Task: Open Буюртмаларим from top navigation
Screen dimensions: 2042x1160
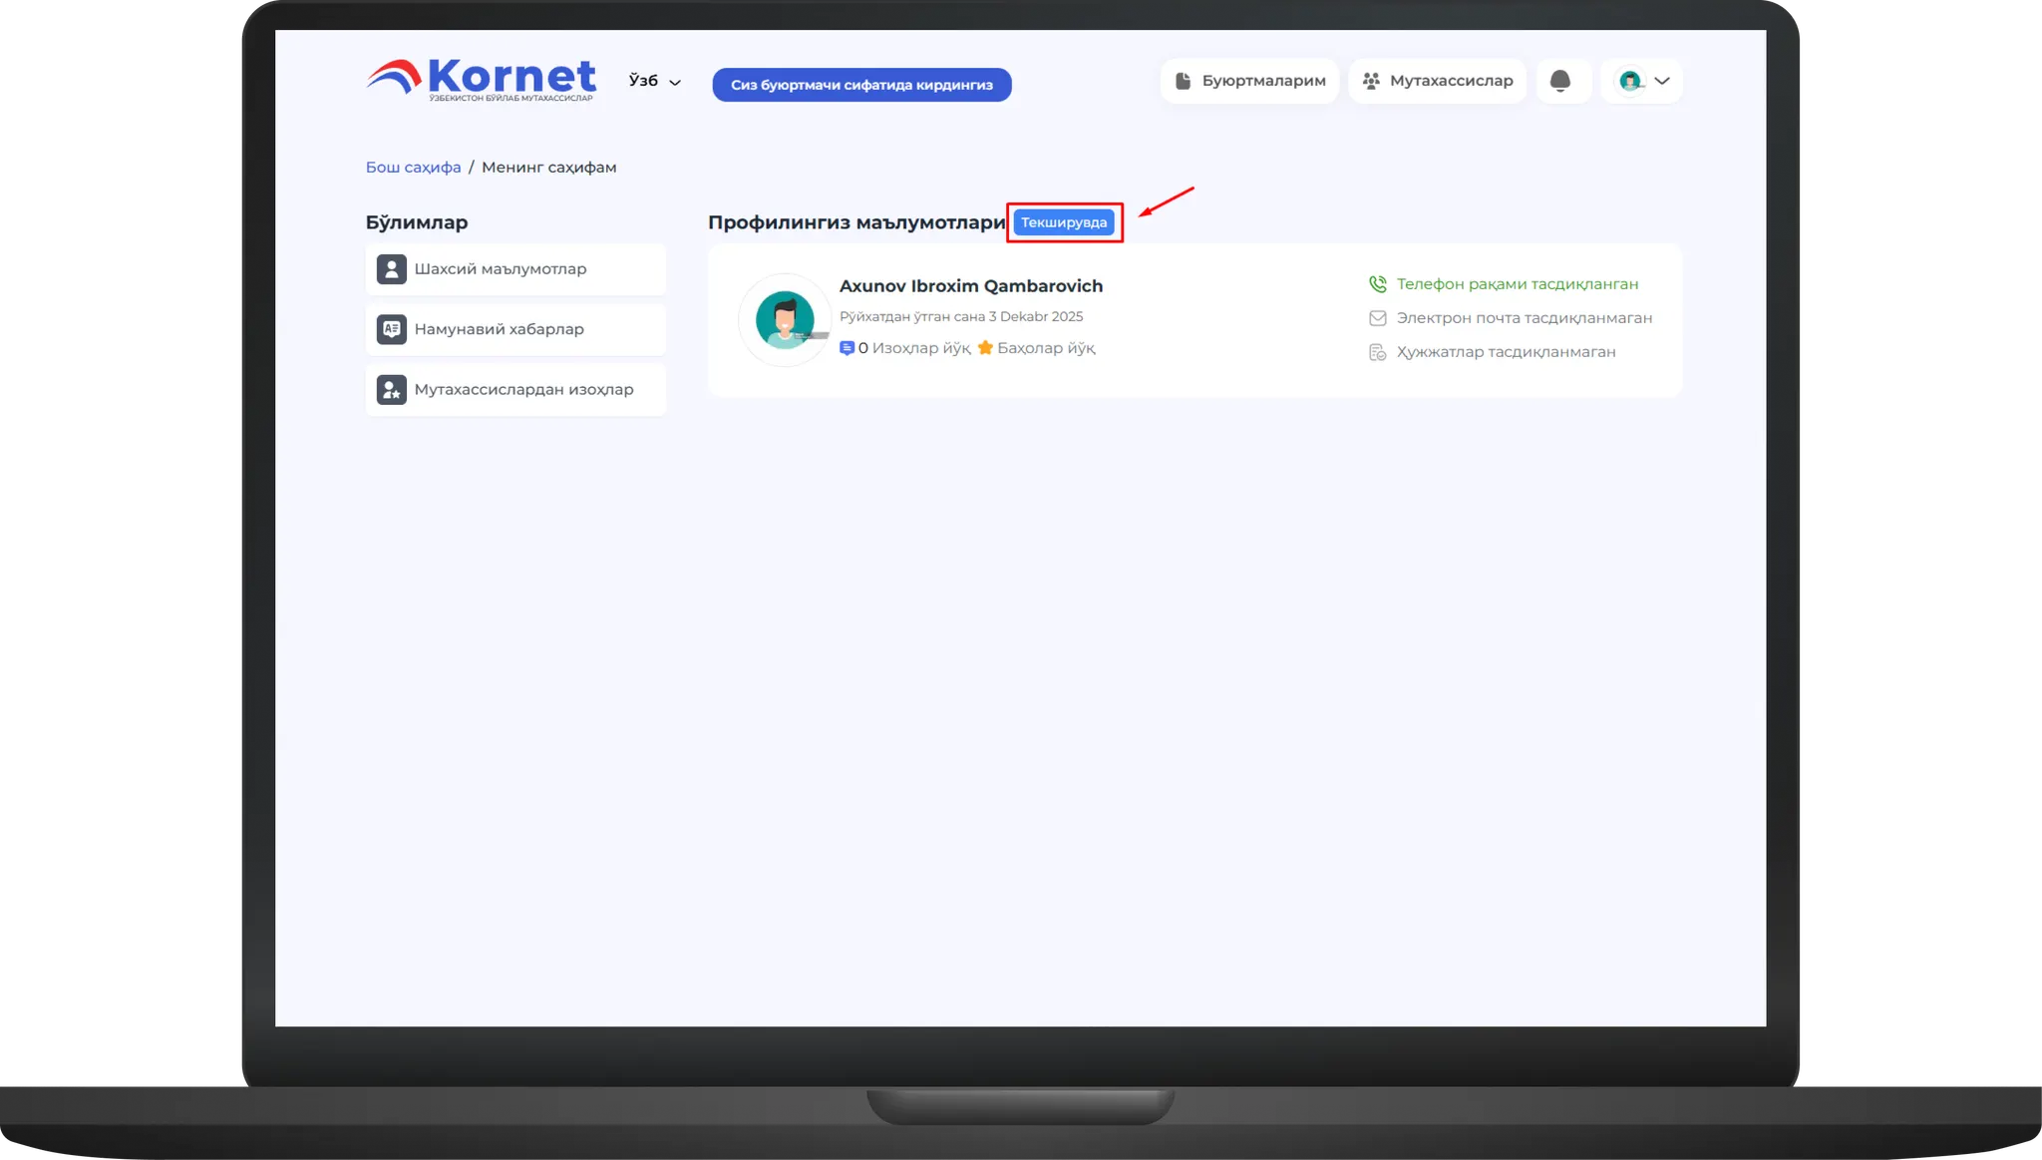Action: [x=1249, y=81]
